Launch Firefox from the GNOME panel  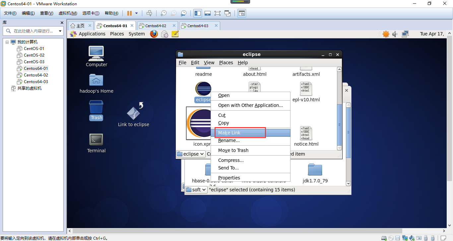tap(154, 34)
